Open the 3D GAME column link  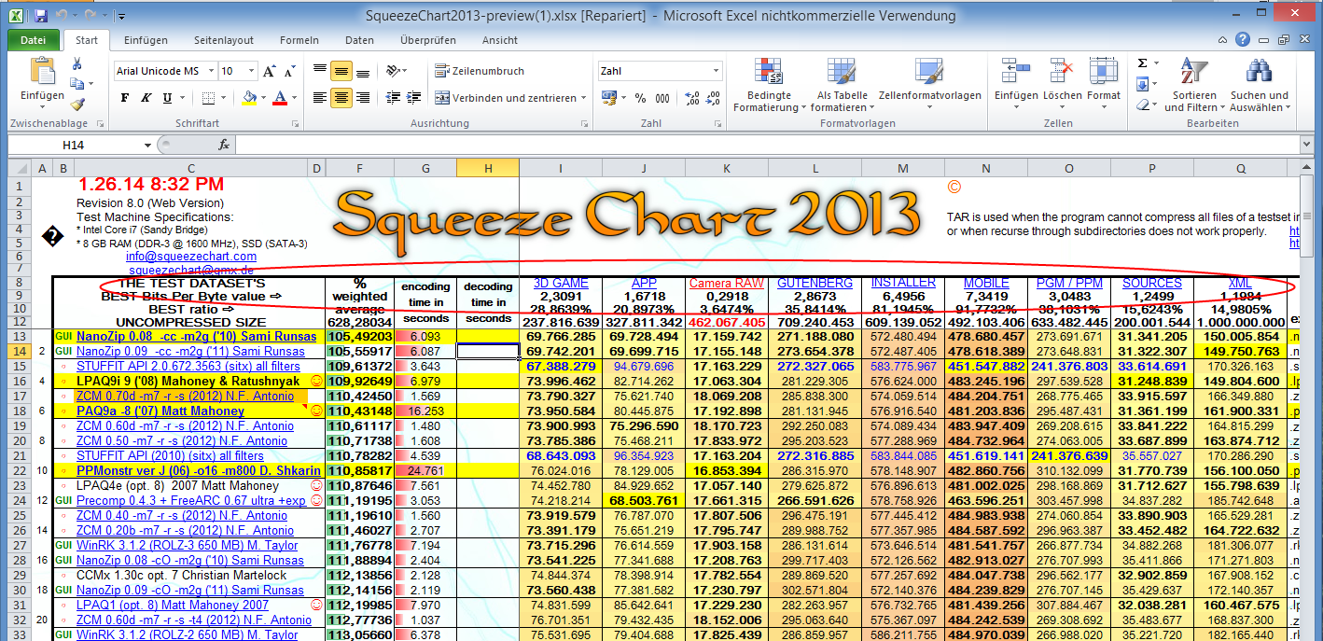(561, 283)
